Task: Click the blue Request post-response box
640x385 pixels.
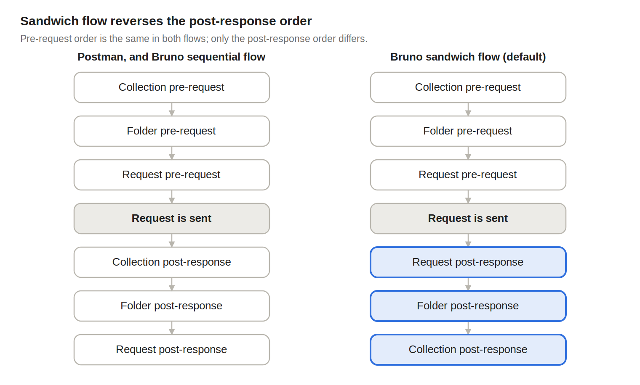Action: tap(468, 262)
